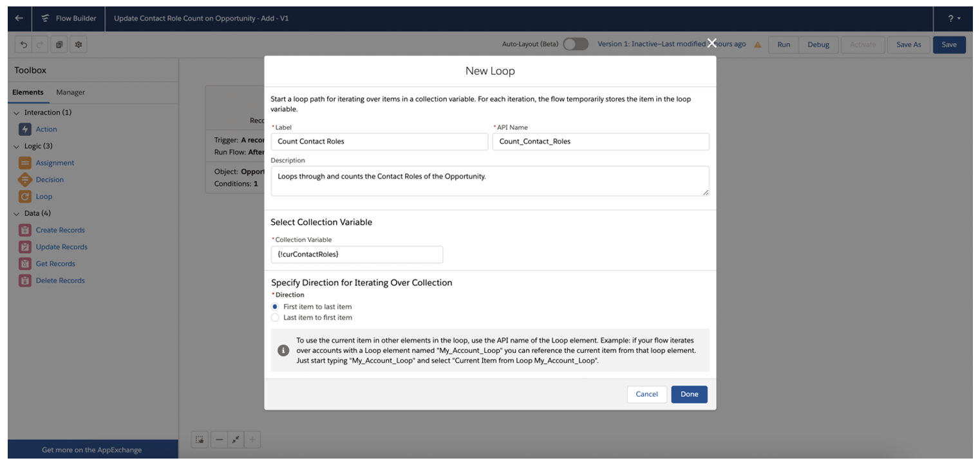Image resolution: width=980 pixels, height=465 pixels.
Task: Select the Get Records label
Action: pyautogui.click(x=55, y=263)
